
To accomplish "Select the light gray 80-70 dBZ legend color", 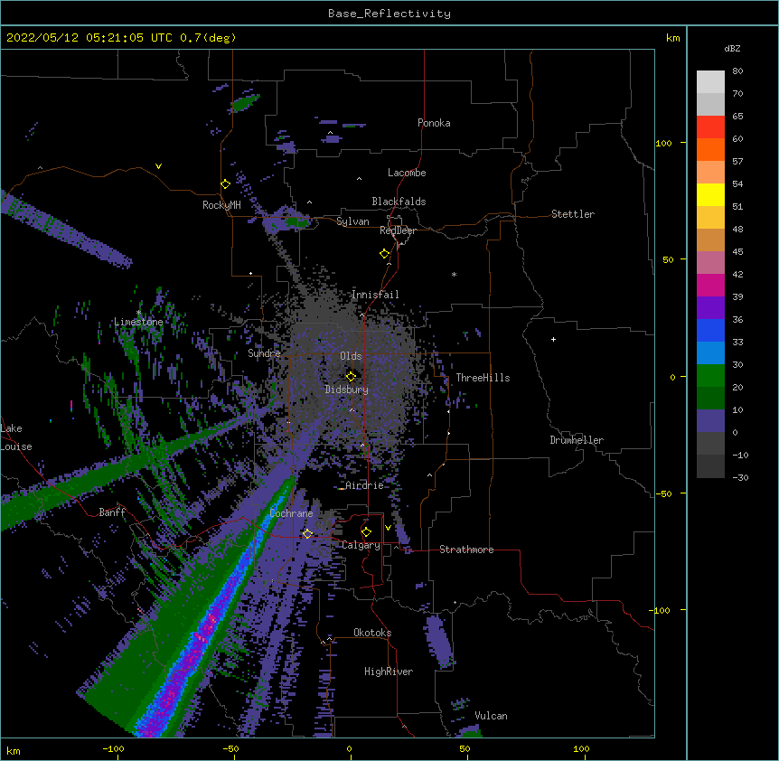I will 710,82.
